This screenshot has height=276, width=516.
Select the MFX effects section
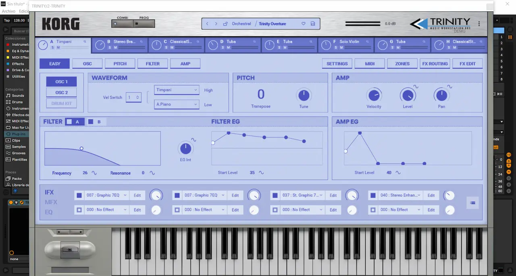coord(51,202)
